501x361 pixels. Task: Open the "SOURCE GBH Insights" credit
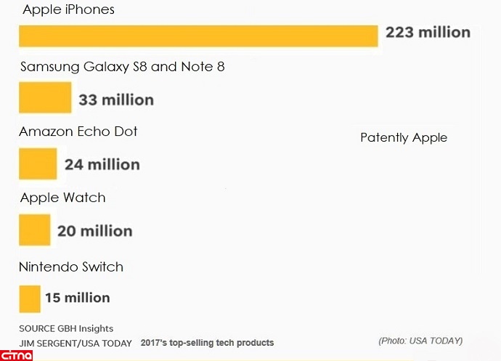(x=66, y=328)
